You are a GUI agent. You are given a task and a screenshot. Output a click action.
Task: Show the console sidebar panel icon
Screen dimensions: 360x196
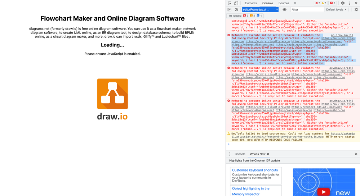[230, 10]
